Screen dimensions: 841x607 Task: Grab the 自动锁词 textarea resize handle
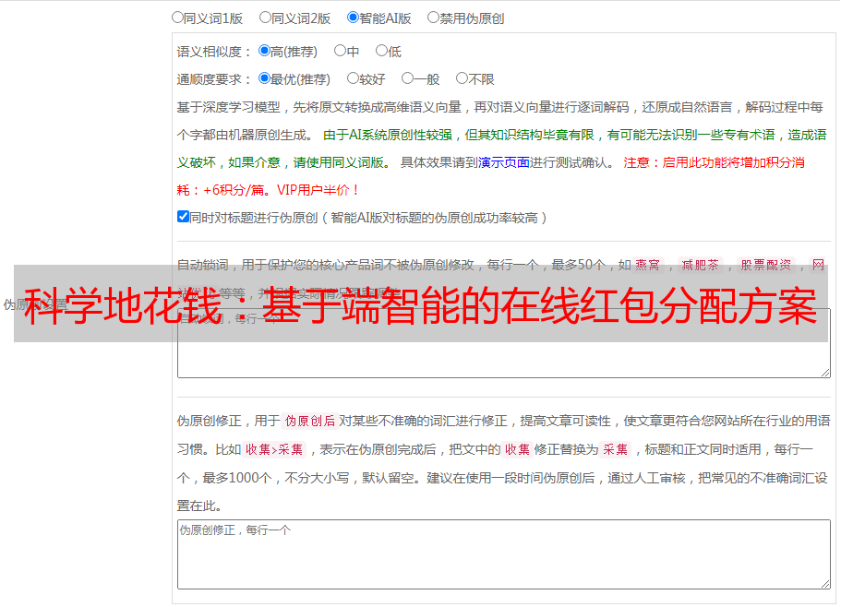(x=825, y=373)
